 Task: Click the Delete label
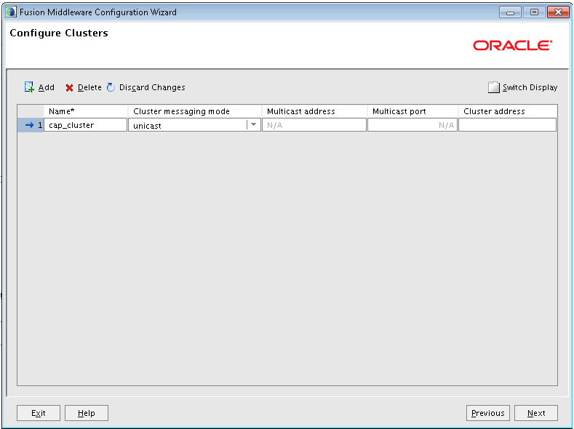point(89,87)
